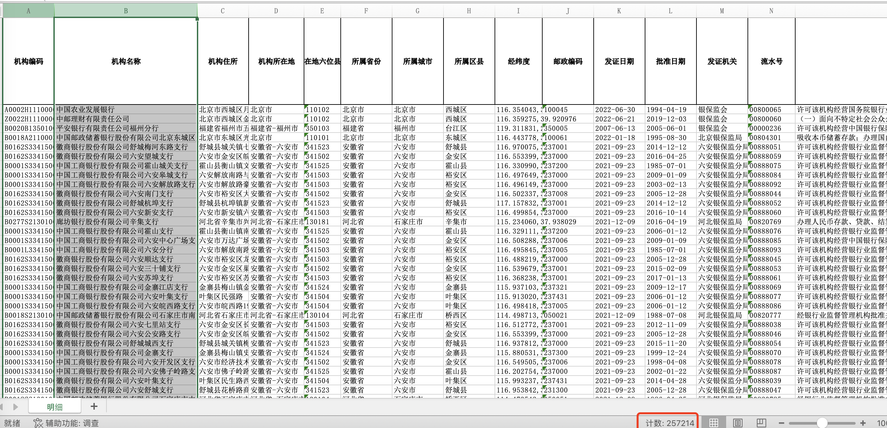Click the 经纬度 header cell
Screen dimensions: 887x428
pos(518,61)
